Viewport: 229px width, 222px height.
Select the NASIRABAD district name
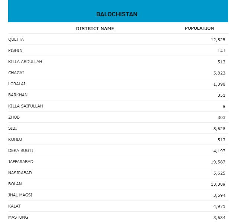click(20, 173)
